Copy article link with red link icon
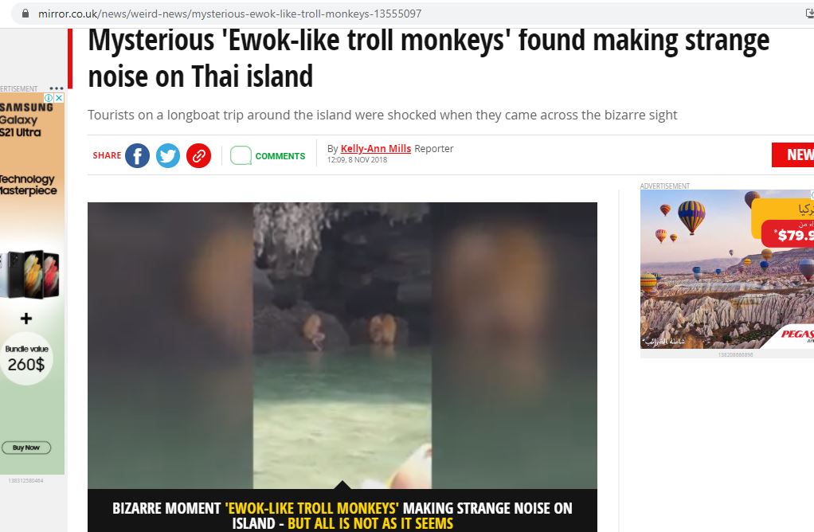The image size is (814, 532). pyautogui.click(x=198, y=155)
